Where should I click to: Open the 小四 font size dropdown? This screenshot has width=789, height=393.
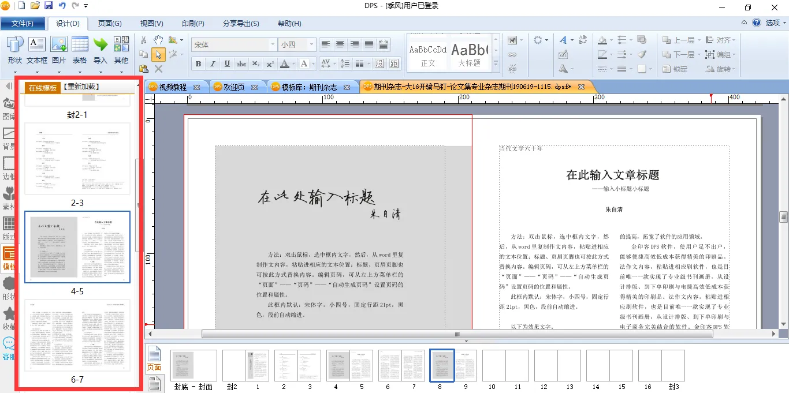tap(312, 44)
